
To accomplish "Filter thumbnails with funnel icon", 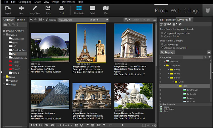I will 104,125.
